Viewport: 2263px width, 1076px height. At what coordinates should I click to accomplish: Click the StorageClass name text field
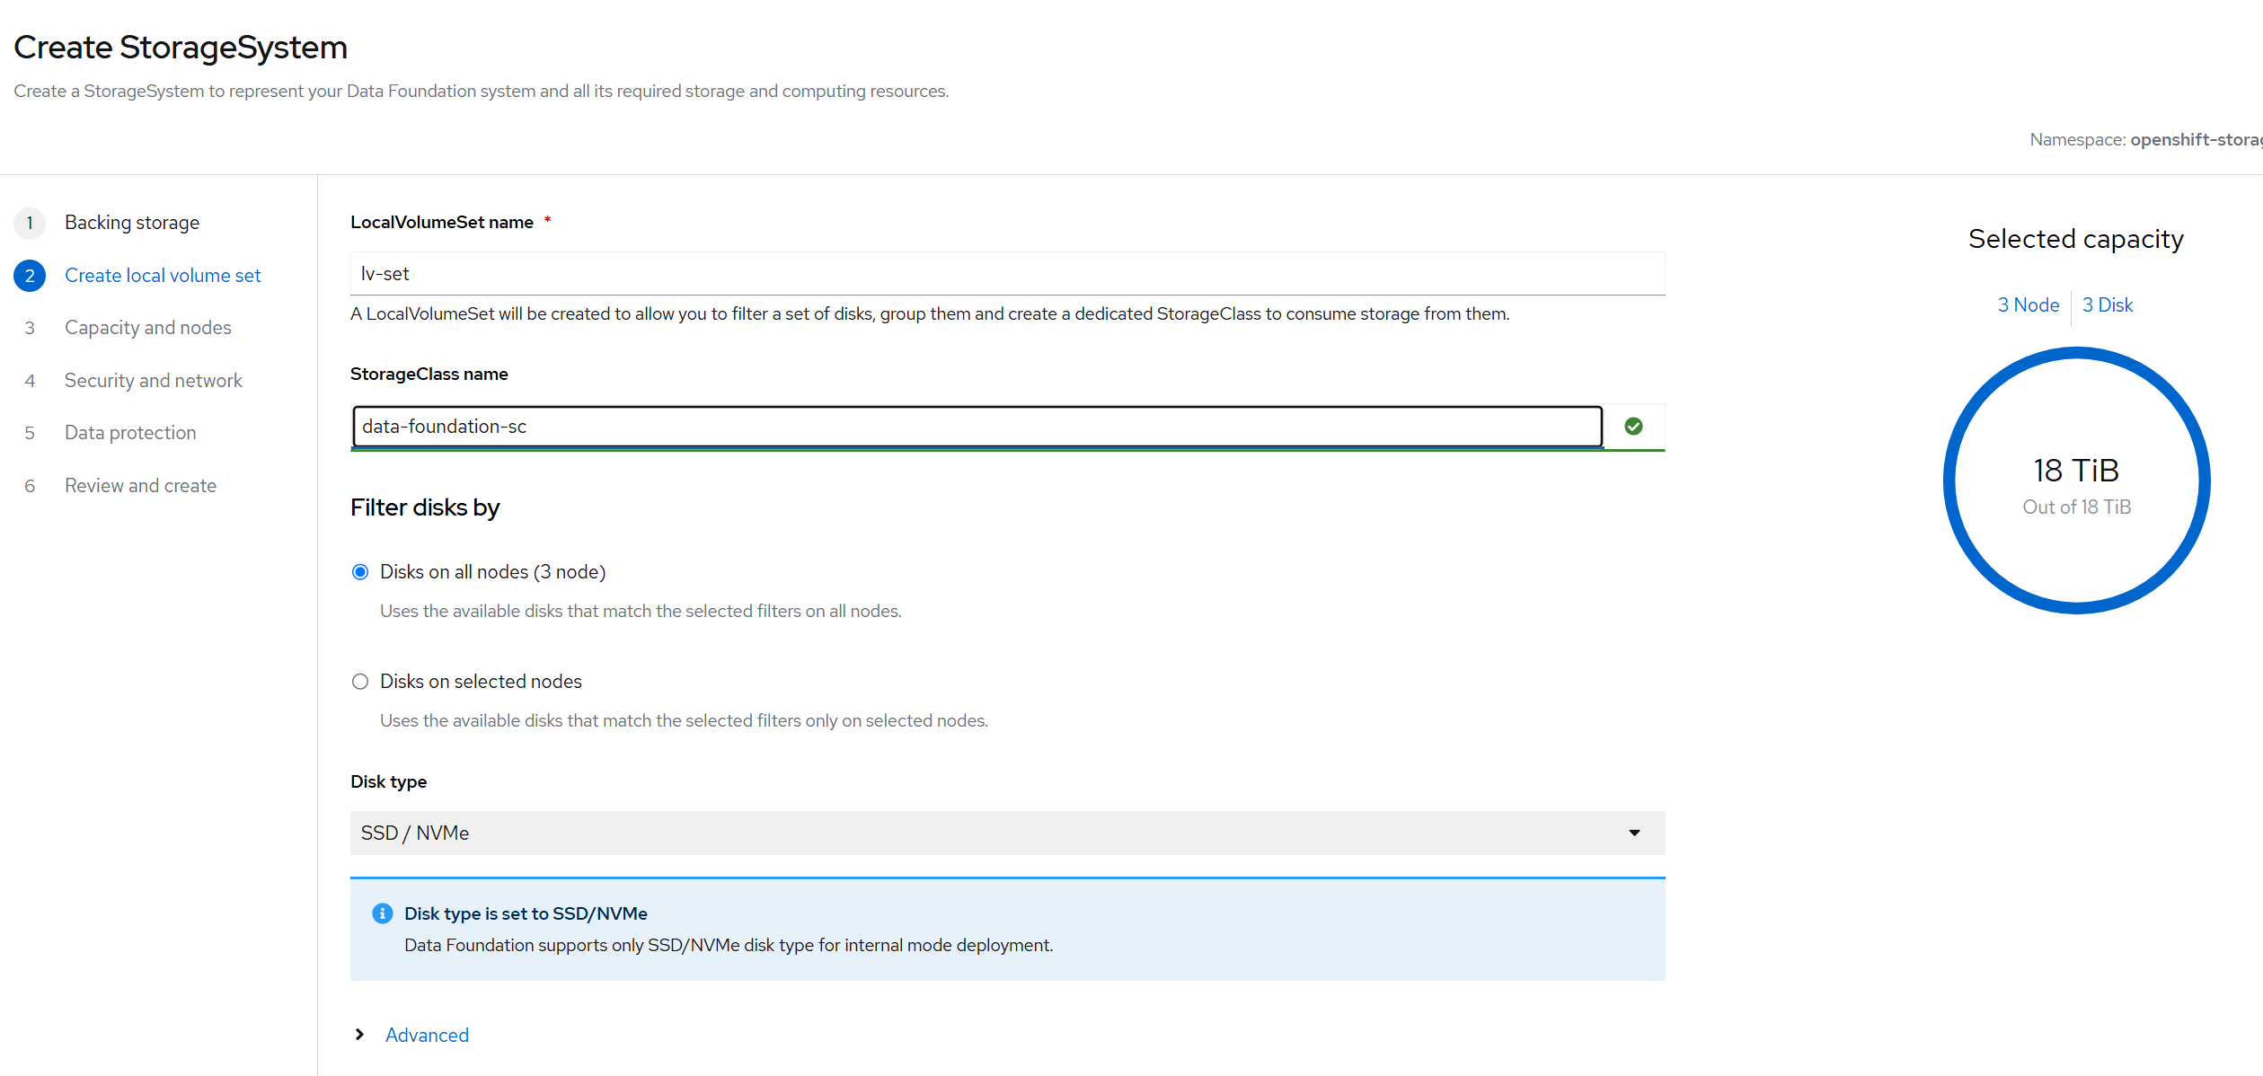[977, 427]
